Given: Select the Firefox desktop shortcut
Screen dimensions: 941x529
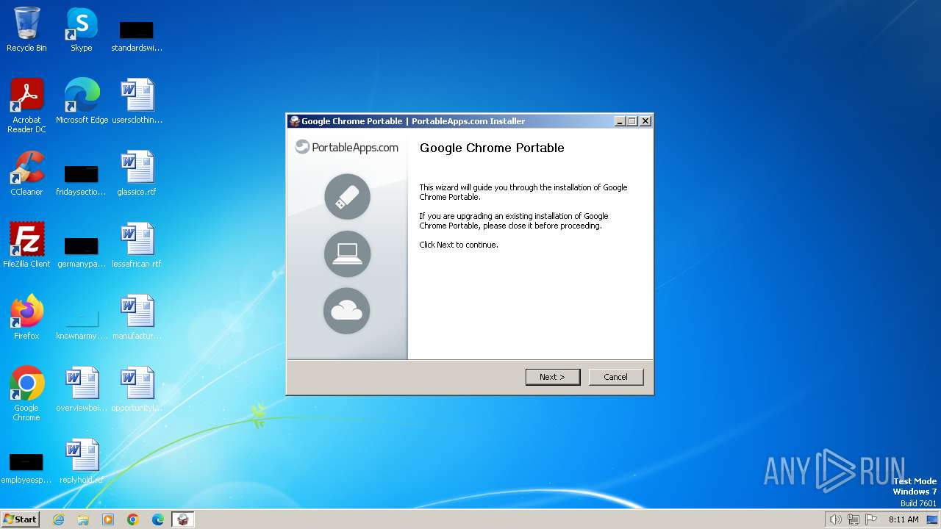Looking at the screenshot, I should 26,317.
